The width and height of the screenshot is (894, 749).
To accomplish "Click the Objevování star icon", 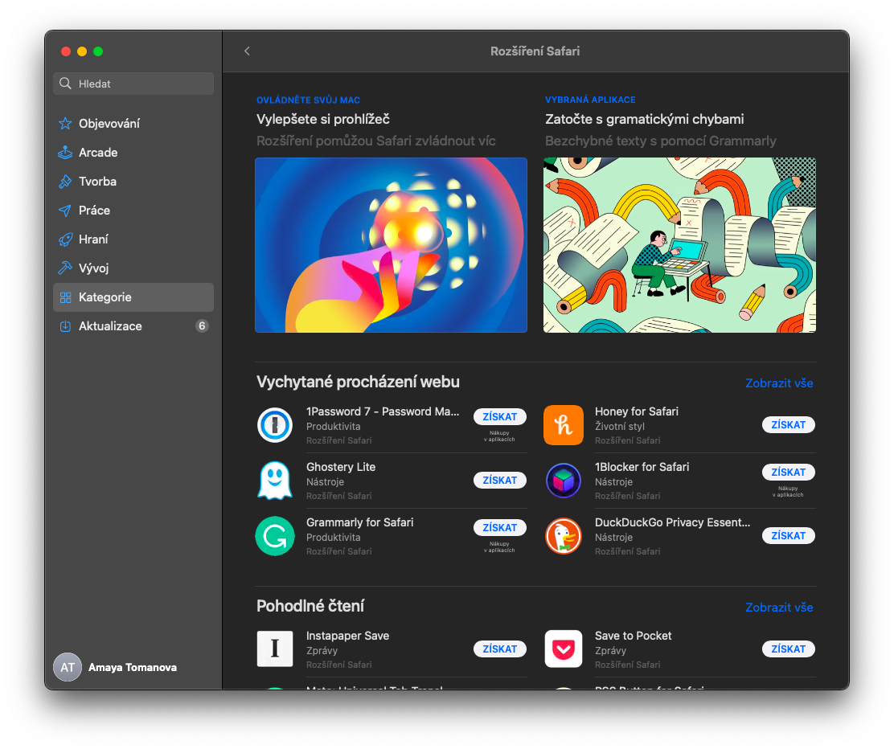I will (66, 123).
